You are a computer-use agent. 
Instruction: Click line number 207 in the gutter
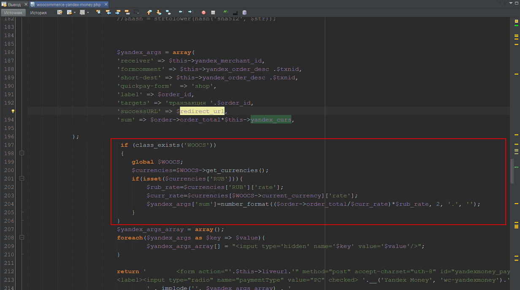pos(9,229)
